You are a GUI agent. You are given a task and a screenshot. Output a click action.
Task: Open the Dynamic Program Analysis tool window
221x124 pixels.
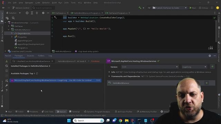(x=97, y=112)
